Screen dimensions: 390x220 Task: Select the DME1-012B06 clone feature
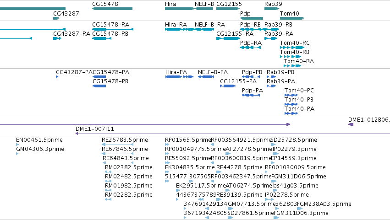coord(351,124)
